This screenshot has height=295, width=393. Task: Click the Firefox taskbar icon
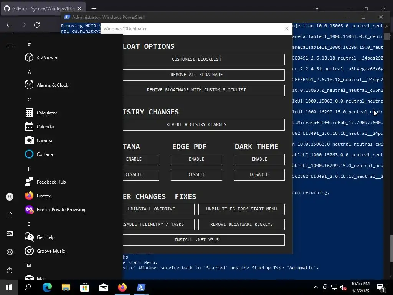122,287
